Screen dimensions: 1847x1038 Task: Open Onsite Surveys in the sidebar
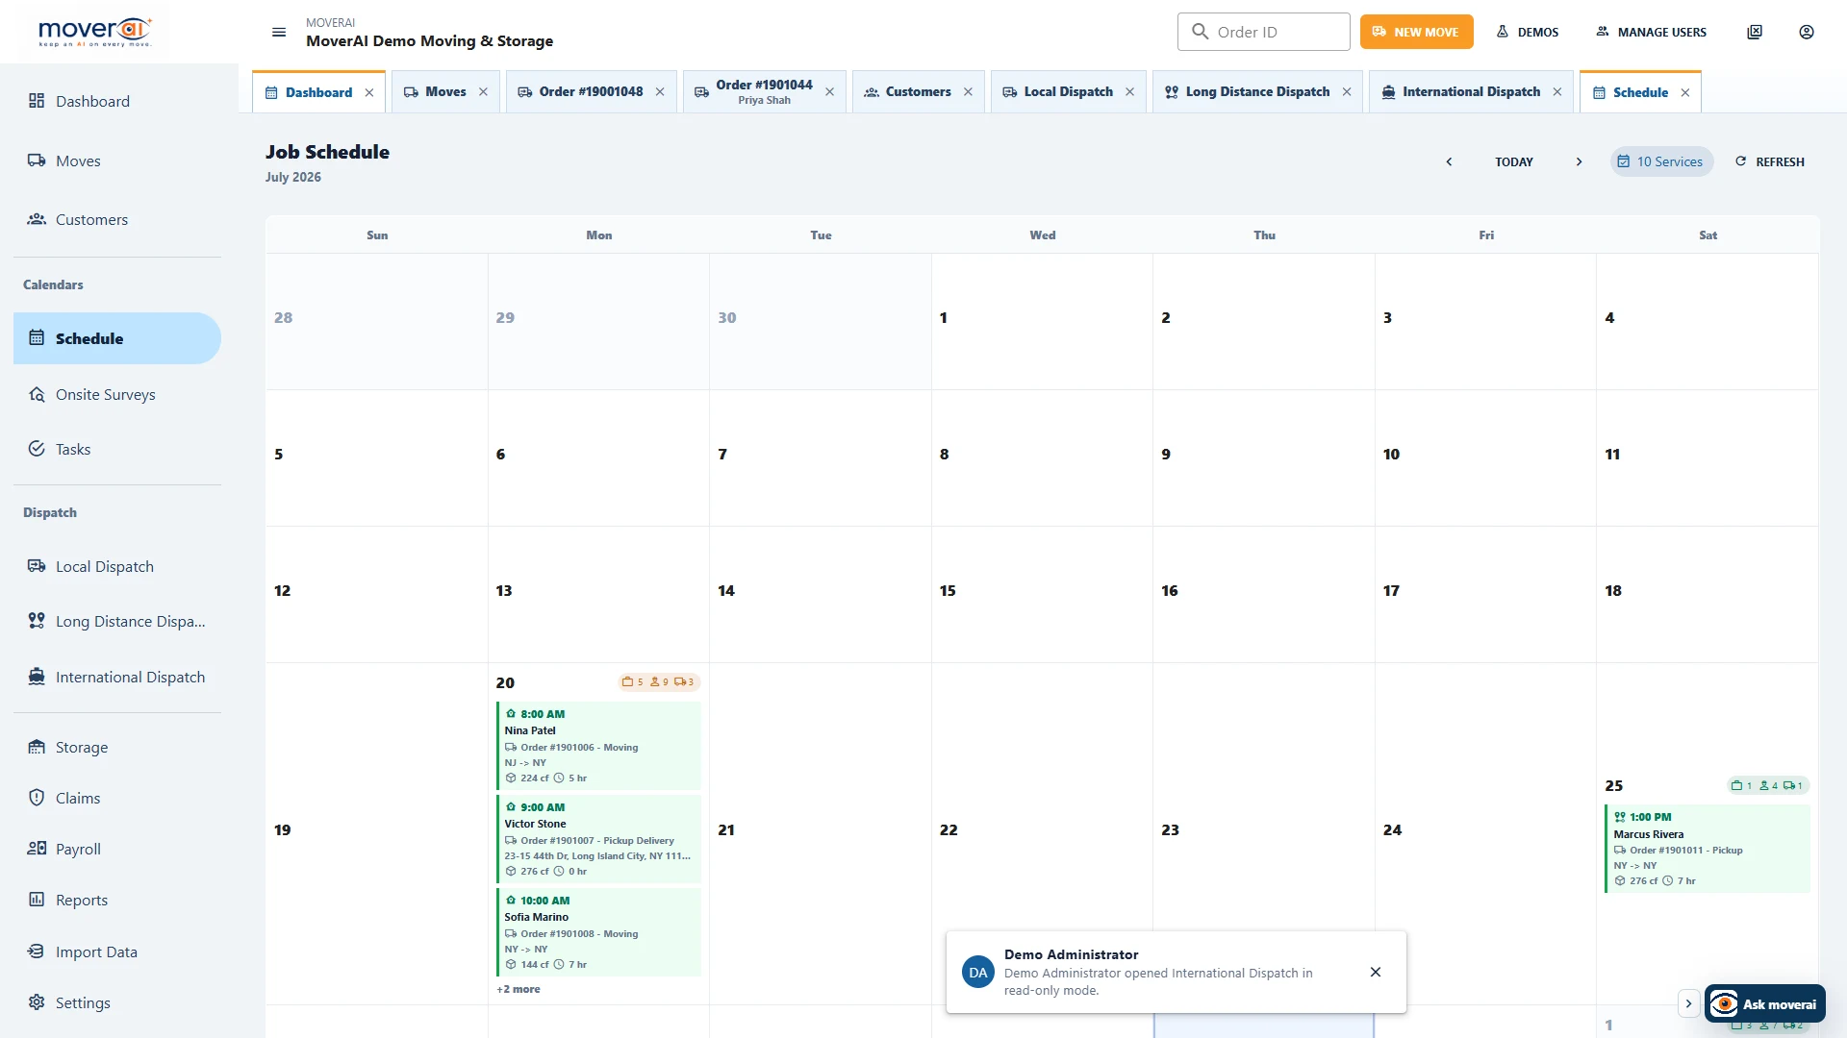pos(117,394)
